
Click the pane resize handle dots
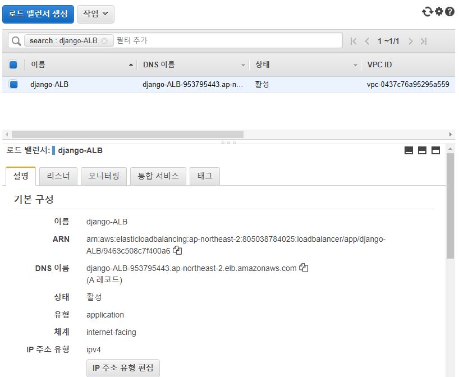[x=228, y=142]
